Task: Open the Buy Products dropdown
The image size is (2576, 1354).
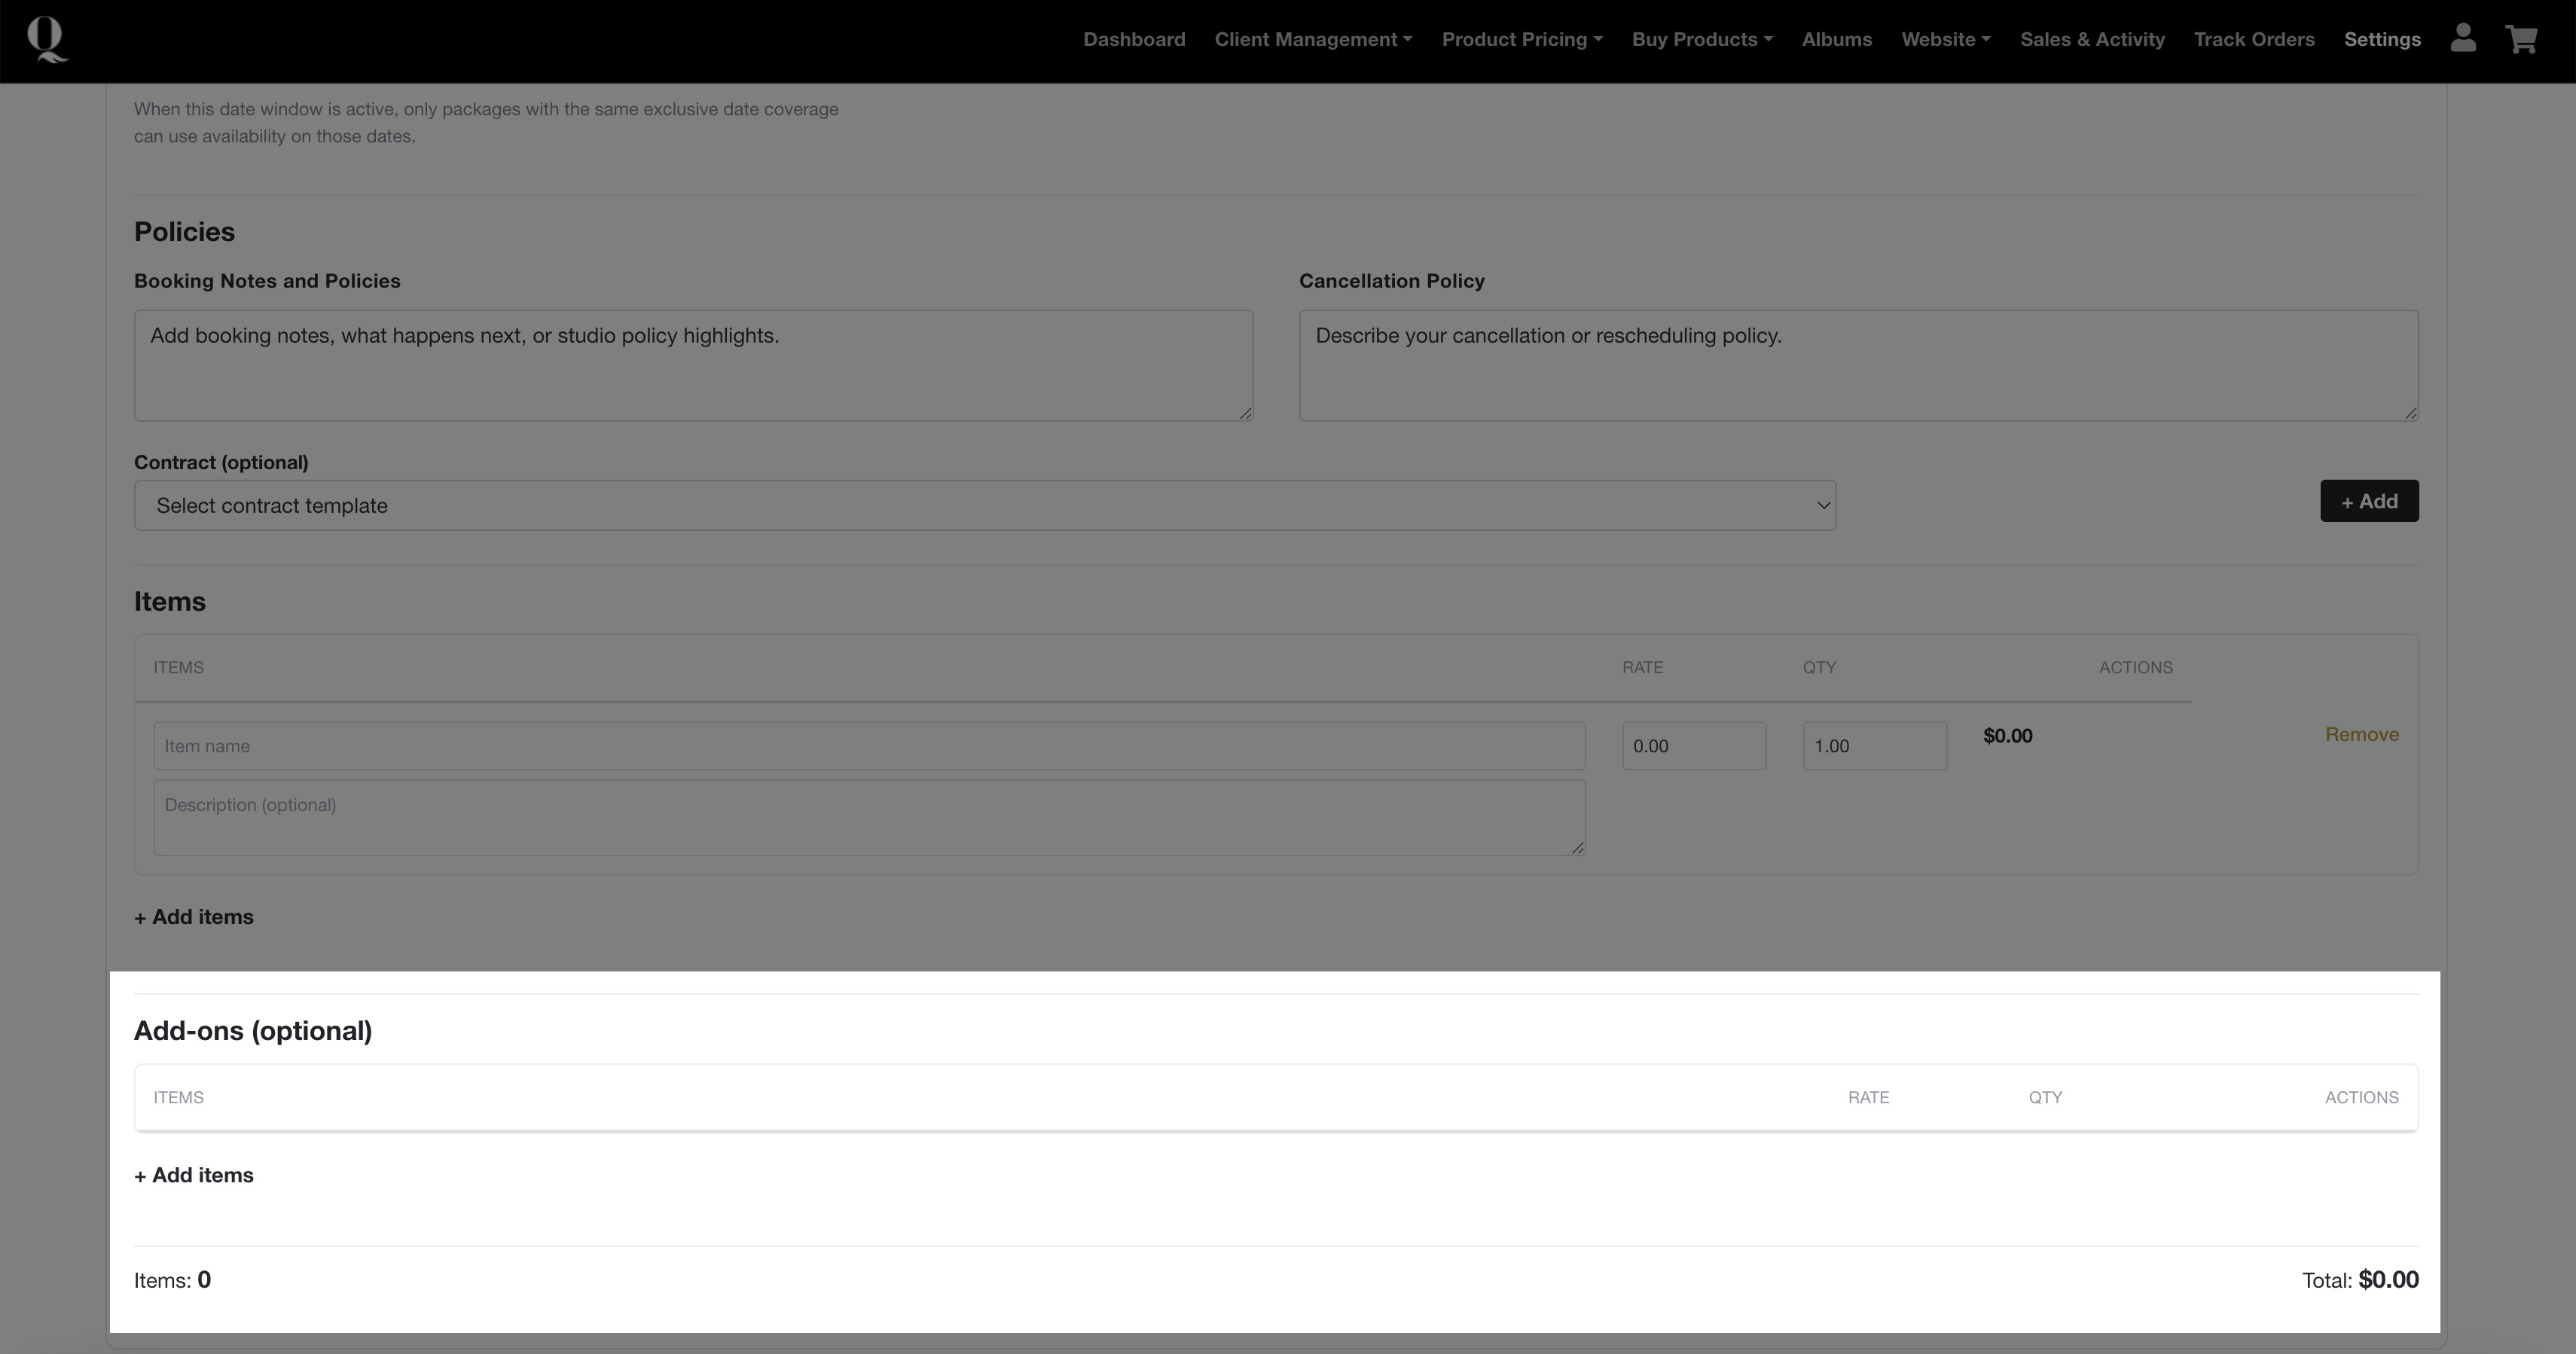Action: (x=1701, y=40)
